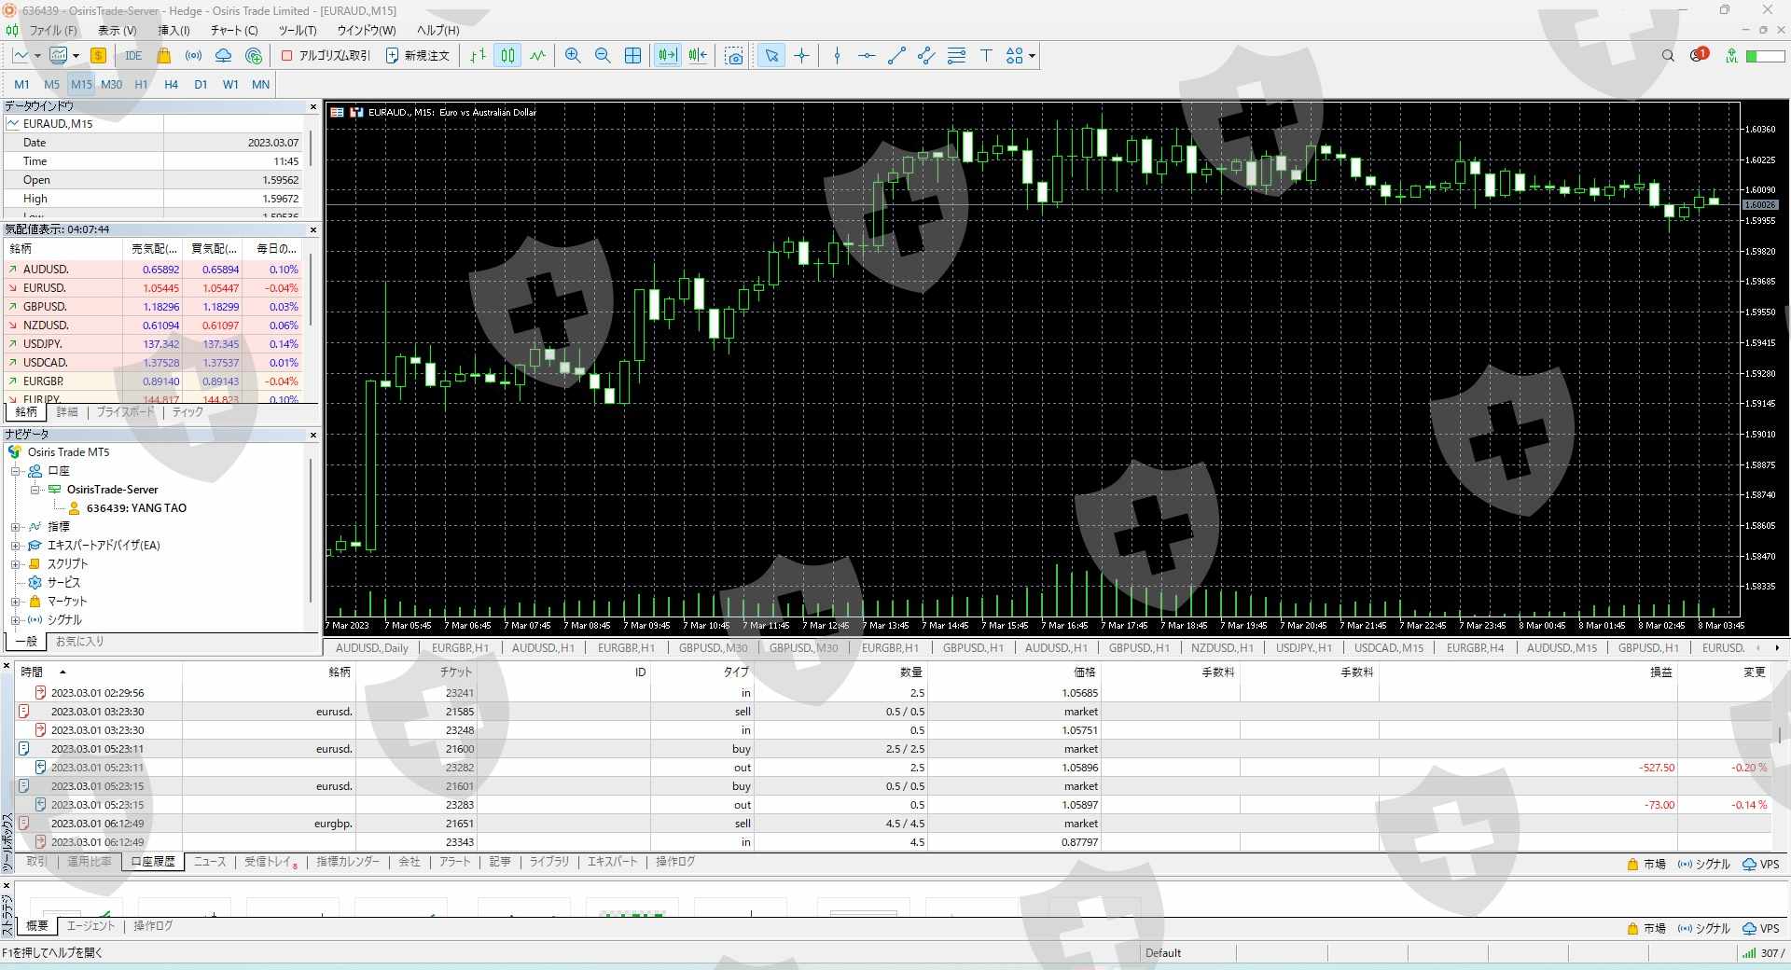Expand the 指標 indicators tree node
The image size is (1791, 970).
tap(15, 527)
